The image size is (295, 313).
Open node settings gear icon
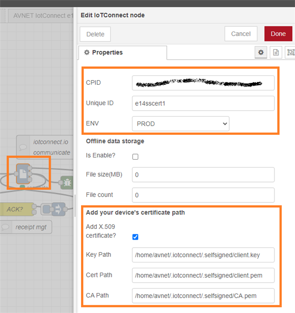(x=261, y=52)
